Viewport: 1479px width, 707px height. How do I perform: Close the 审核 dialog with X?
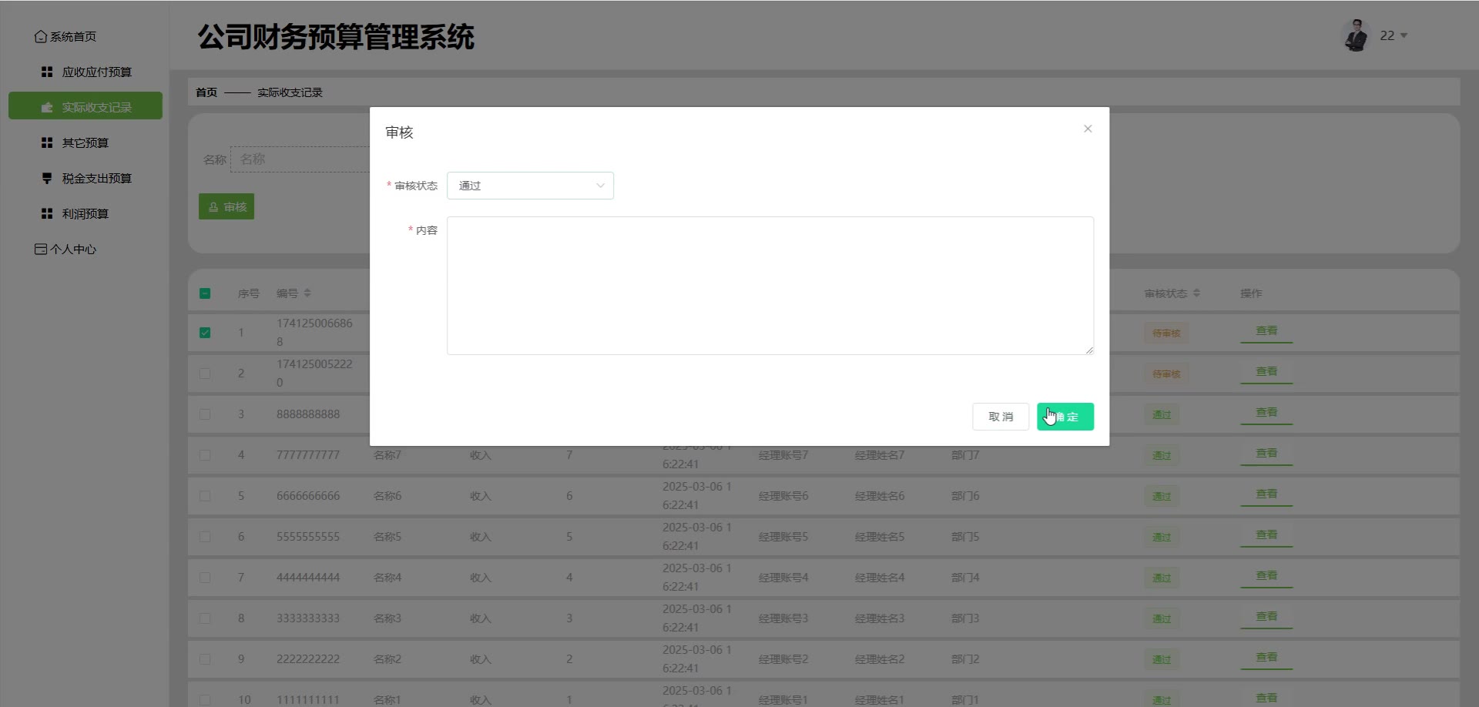click(x=1088, y=129)
